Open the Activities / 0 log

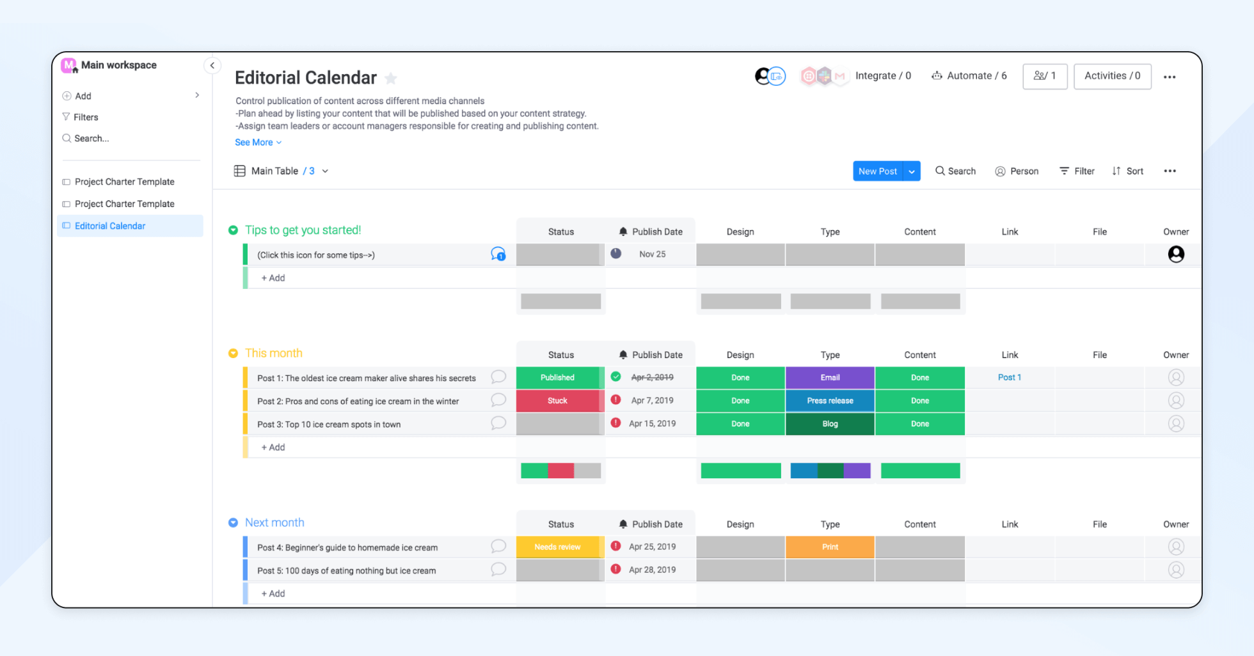pos(1113,76)
